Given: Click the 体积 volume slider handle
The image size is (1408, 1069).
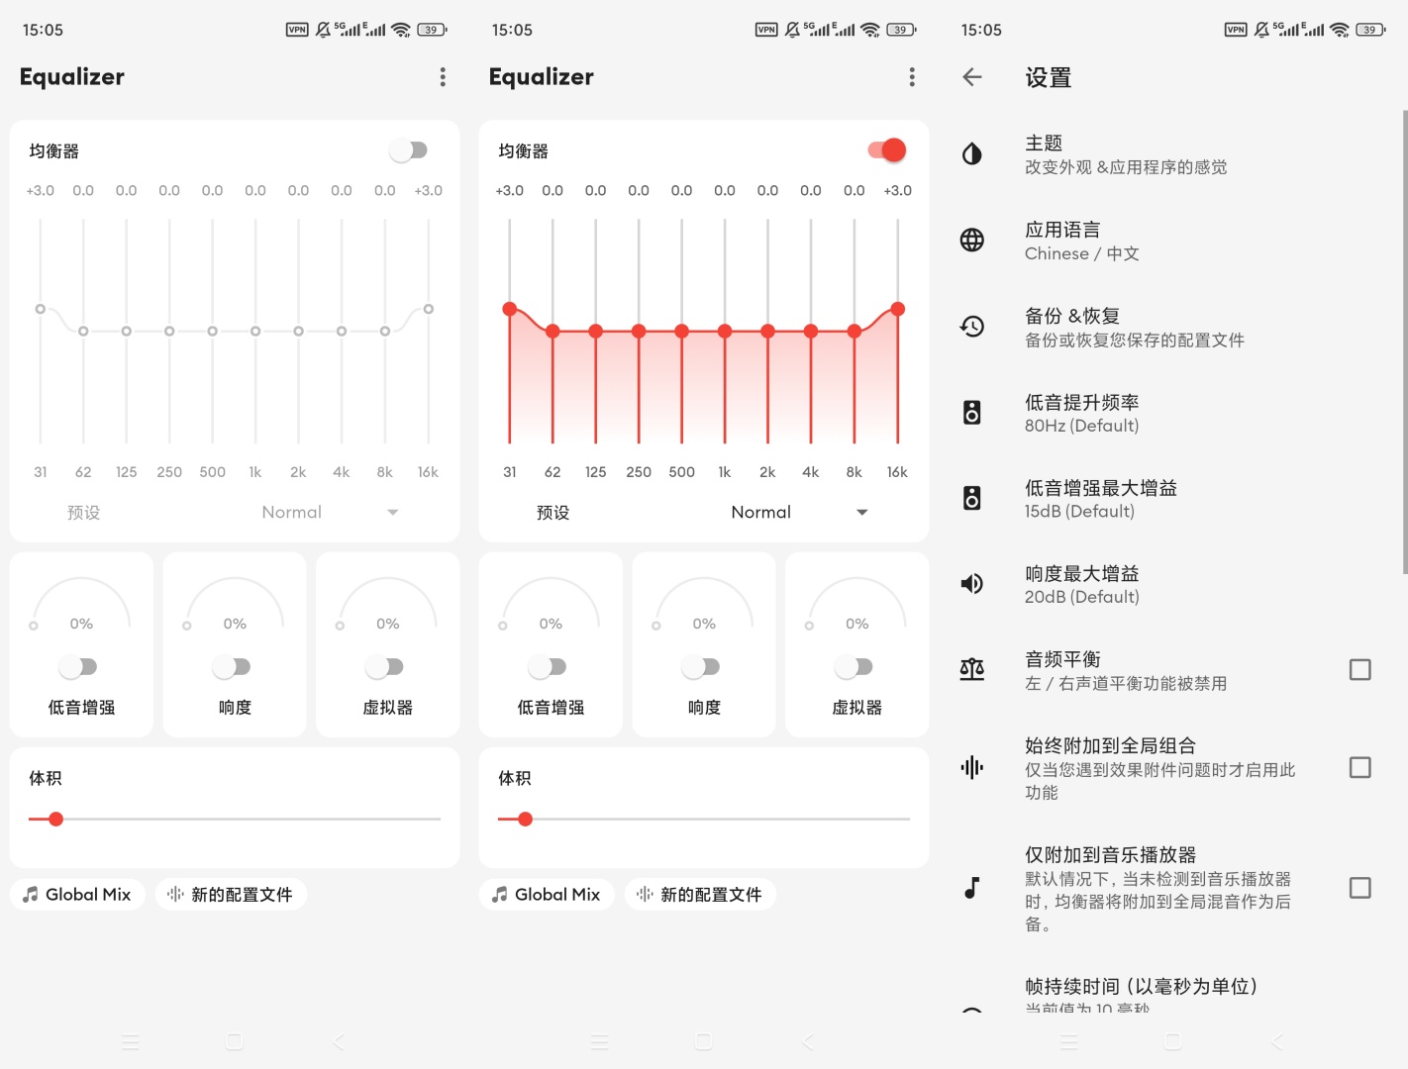Looking at the screenshot, I should pyautogui.click(x=55, y=819).
